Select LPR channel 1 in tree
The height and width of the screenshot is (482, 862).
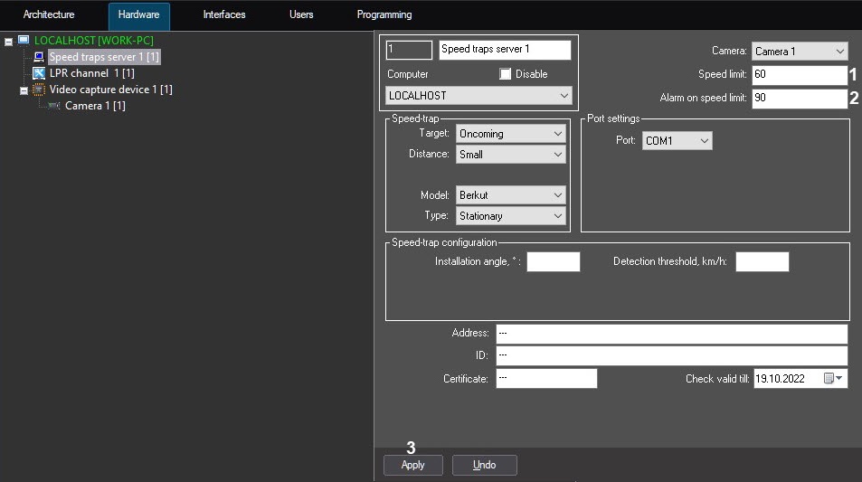[x=91, y=73]
